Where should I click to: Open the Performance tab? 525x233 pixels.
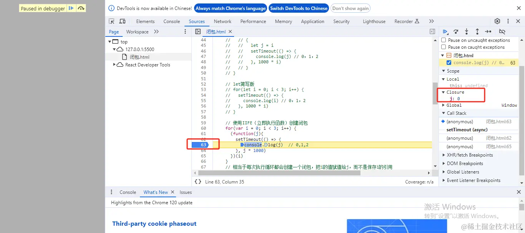click(x=253, y=21)
